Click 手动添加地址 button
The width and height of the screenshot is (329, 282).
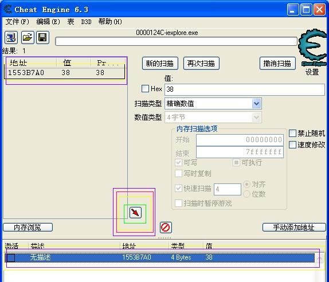pyautogui.click(x=294, y=227)
